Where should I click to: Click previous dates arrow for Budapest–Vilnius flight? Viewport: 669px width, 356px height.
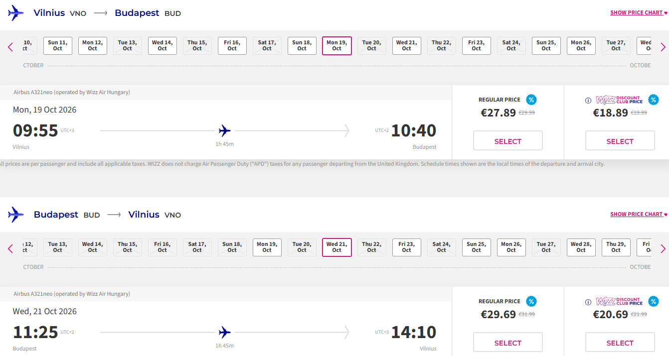click(10, 249)
